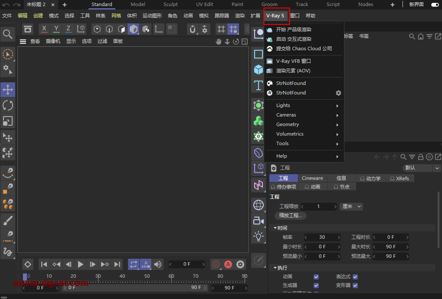Select the Rotate tool
The image size is (442, 299).
[x=8, y=106]
